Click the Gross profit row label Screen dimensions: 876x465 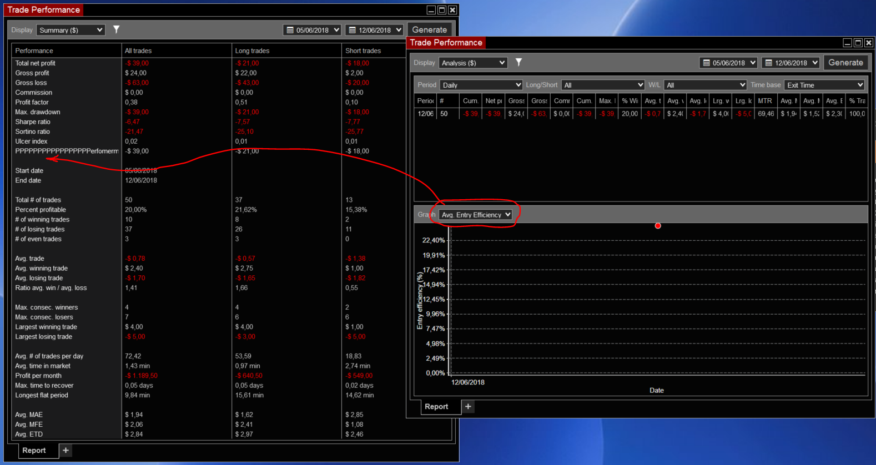pyautogui.click(x=32, y=73)
